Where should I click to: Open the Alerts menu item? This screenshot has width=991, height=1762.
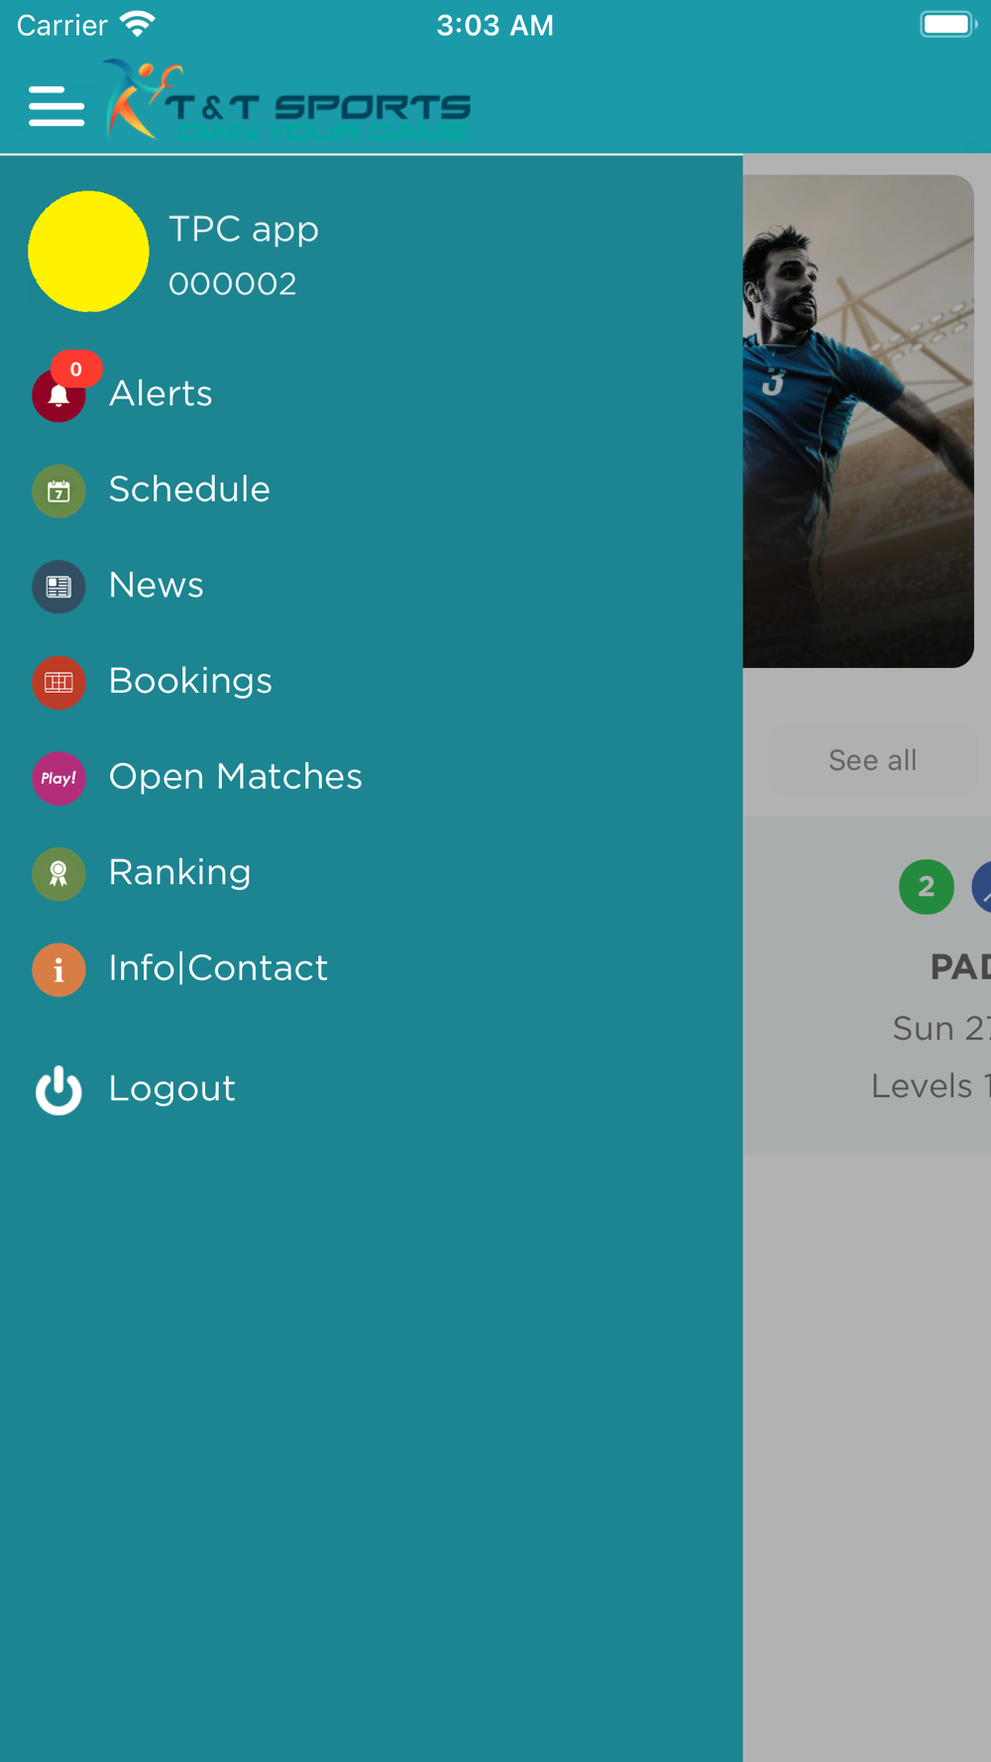tap(161, 393)
